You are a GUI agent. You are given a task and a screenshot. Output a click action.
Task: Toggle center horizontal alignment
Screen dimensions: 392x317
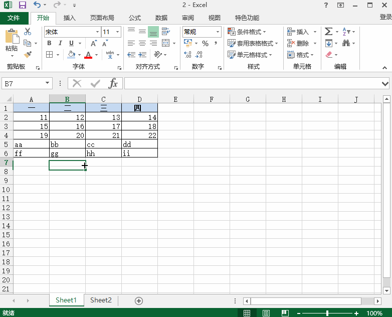142,43
